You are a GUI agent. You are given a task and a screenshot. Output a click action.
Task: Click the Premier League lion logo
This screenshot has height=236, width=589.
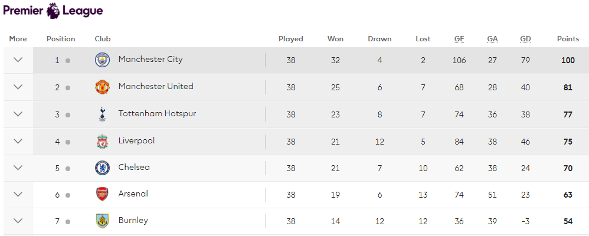coord(53,10)
